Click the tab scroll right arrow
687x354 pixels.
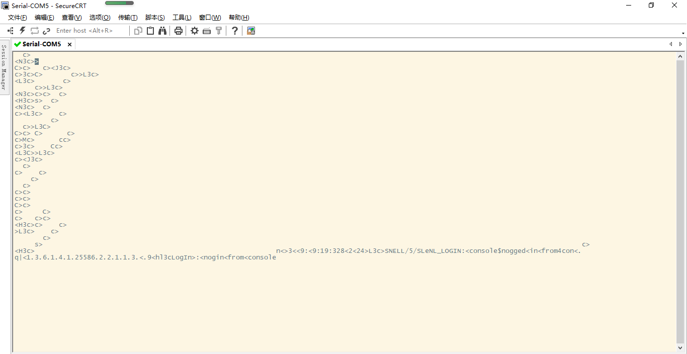pyautogui.click(x=680, y=44)
